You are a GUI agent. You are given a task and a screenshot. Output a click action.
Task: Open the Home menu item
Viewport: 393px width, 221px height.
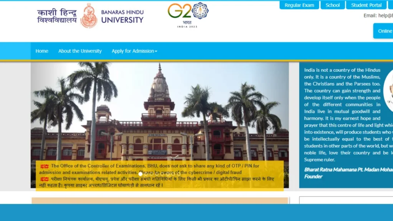[42, 51]
